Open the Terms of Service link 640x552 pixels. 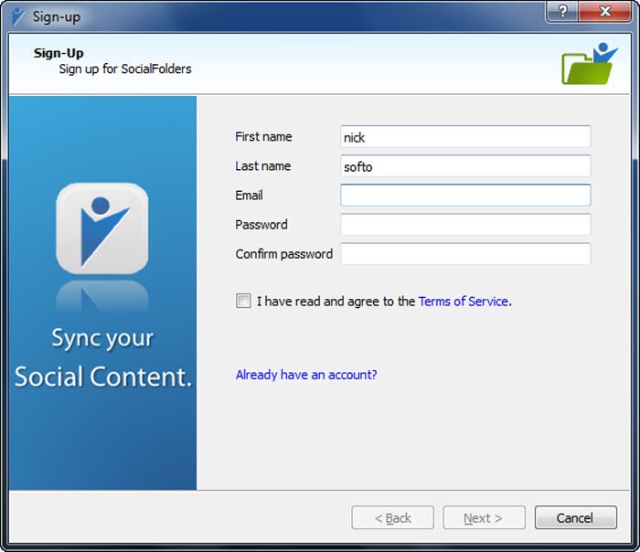point(464,301)
